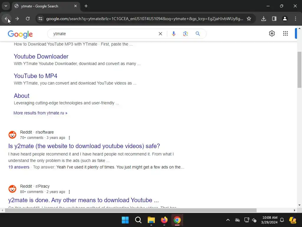
Task: Click OneDrive cloud icon in tray
Action: coord(237,220)
